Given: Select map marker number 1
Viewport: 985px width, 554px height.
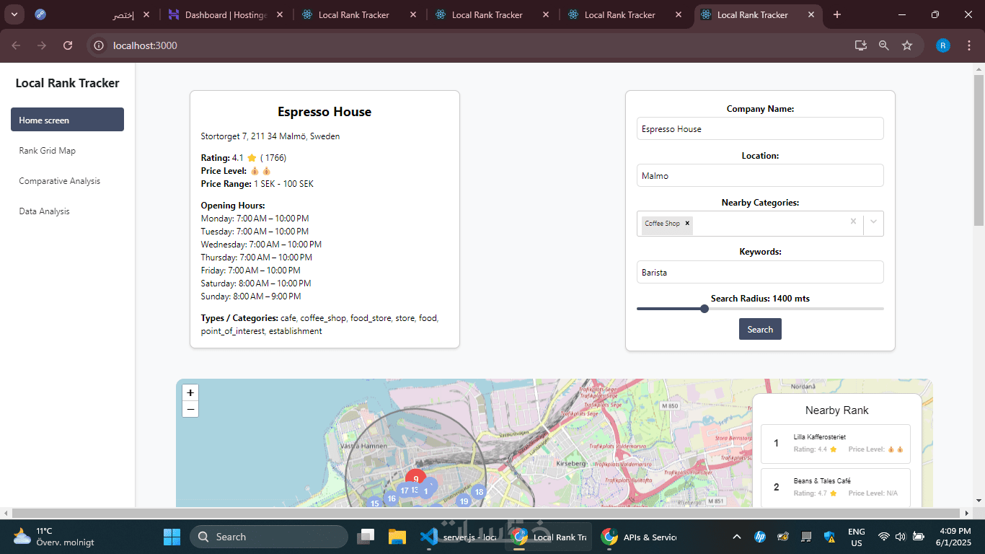Looking at the screenshot, I should pos(426,492).
